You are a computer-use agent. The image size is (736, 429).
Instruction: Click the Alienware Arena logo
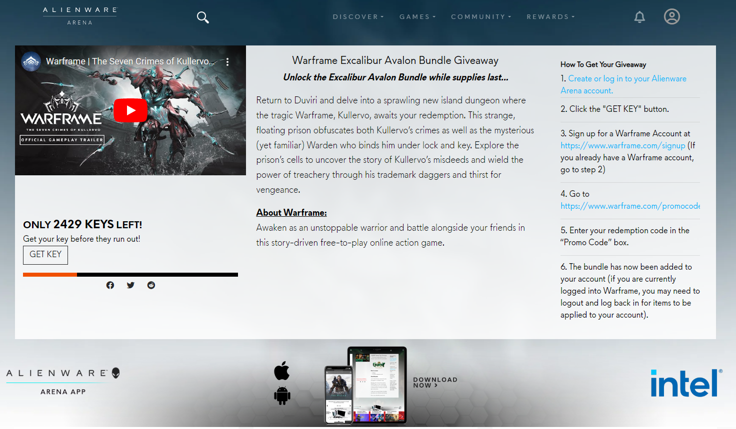(x=79, y=14)
